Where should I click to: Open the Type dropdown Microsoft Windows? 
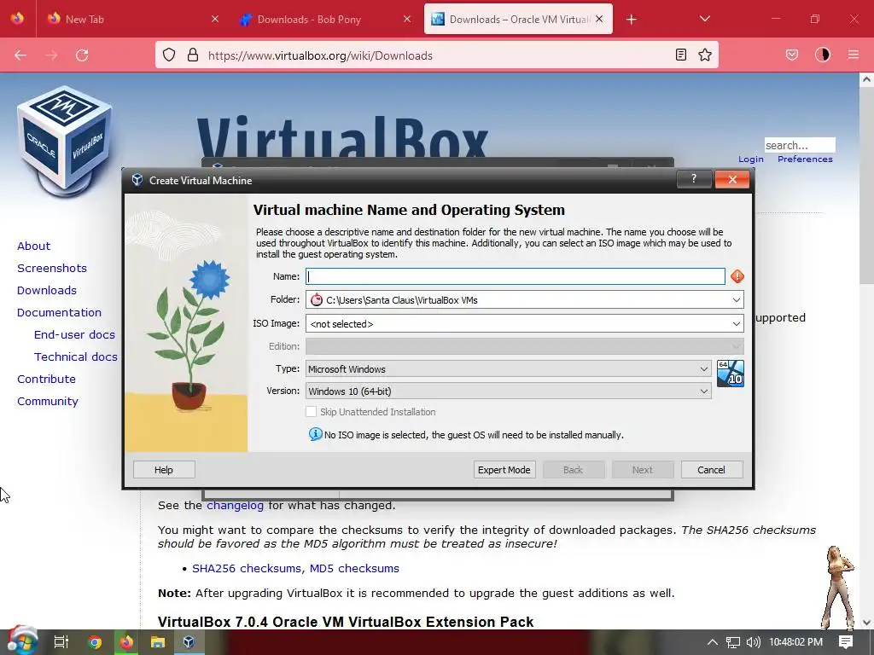coord(509,368)
